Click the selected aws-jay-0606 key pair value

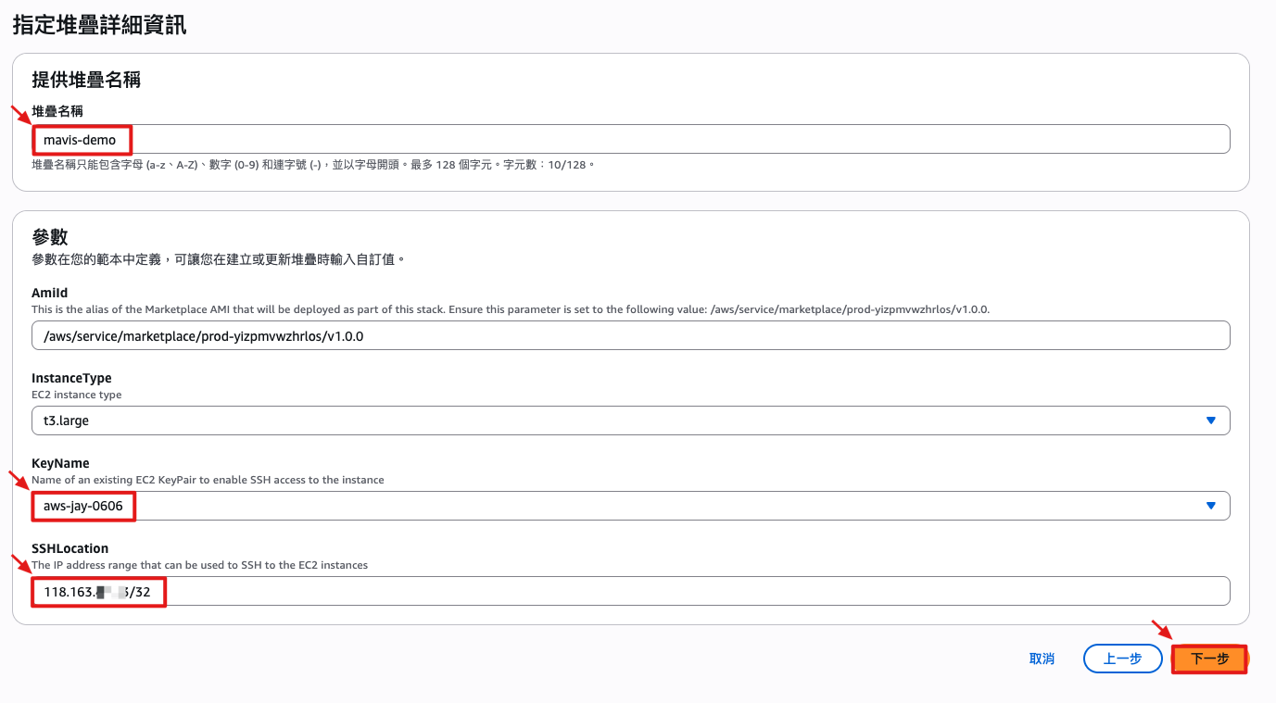click(83, 506)
